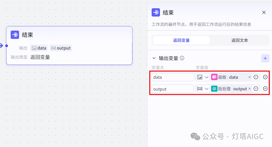This screenshot has height=147, width=272.
Task: Click output tag on 结束 node
Action: [x=61, y=48]
